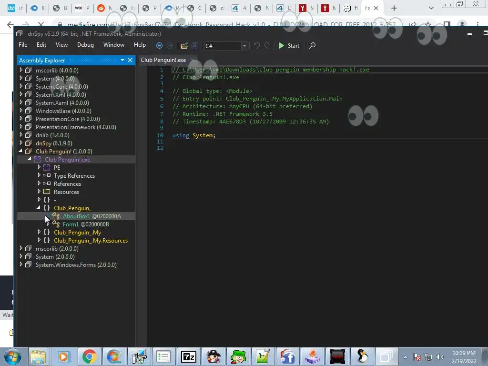
Task: Open the Windows Start orb
Action: point(13,356)
